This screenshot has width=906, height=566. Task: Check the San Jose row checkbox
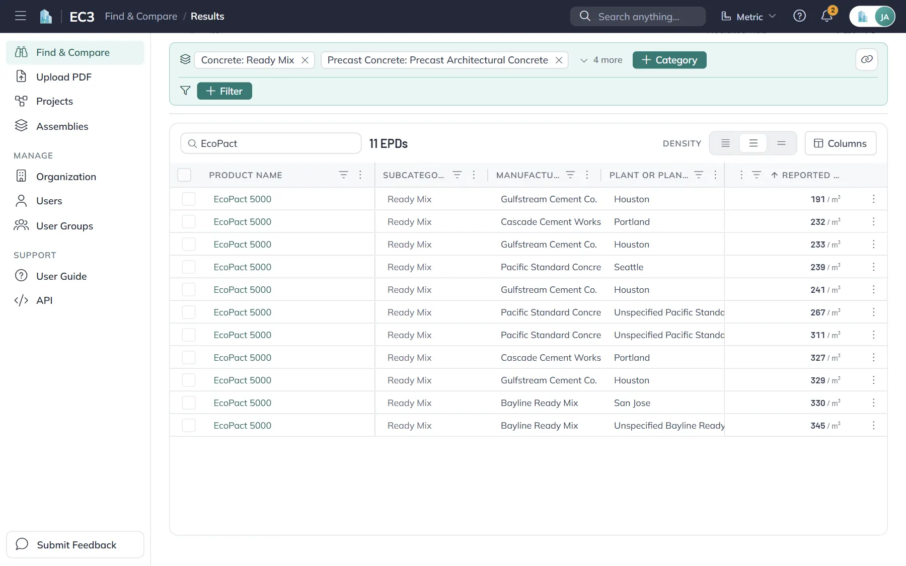click(x=189, y=402)
